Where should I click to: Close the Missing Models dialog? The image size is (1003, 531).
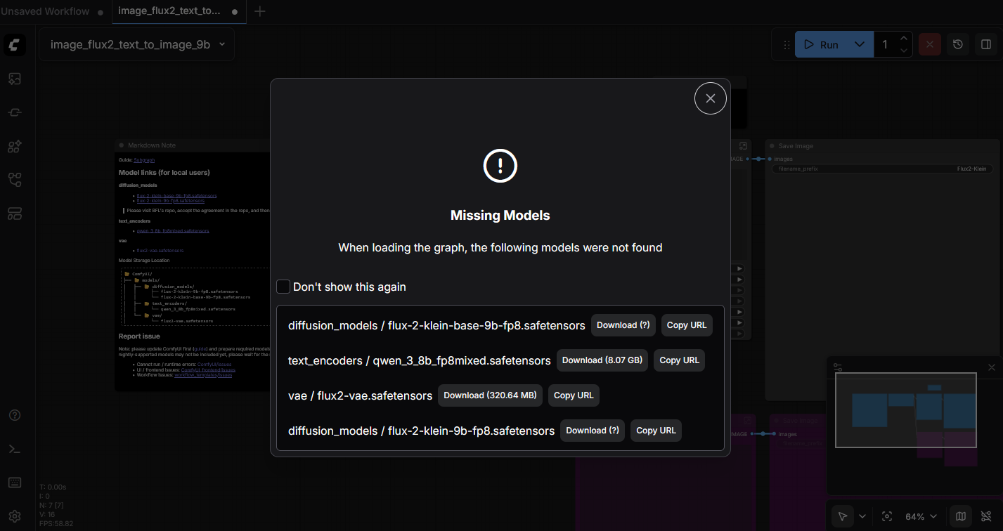pyautogui.click(x=710, y=98)
